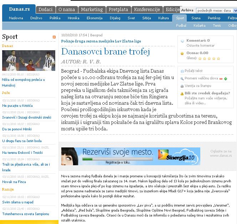Viewport: 237px width, 224px height.
Task: Open the Hronika section
Action: point(73,18)
